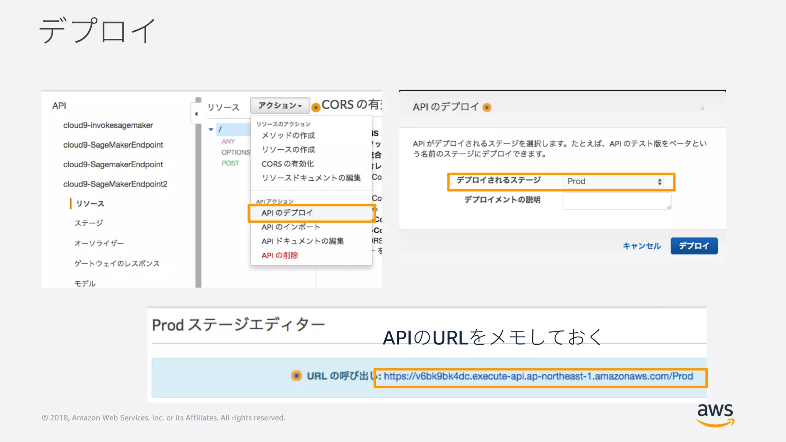This screenshot has height=442, width=786.
Task: Select API のデプロイ from the menu
Action: pyautogui.click(x=287, y=213)
